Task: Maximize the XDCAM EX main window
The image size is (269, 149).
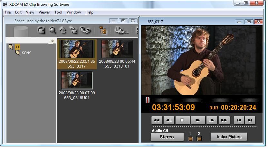Action: pyautogui.click(x=246, y=3)
